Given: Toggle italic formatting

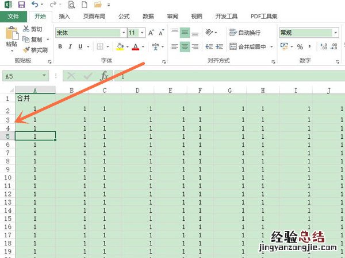Looking at the screenshot, I should click(70, 47).
